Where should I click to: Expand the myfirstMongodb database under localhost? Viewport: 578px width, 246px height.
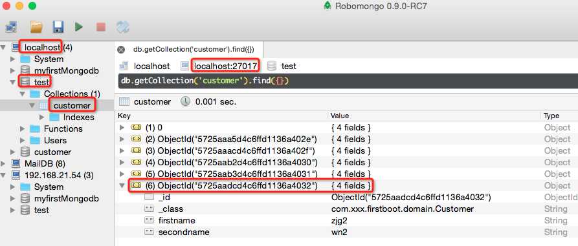[x=14, y=70]
